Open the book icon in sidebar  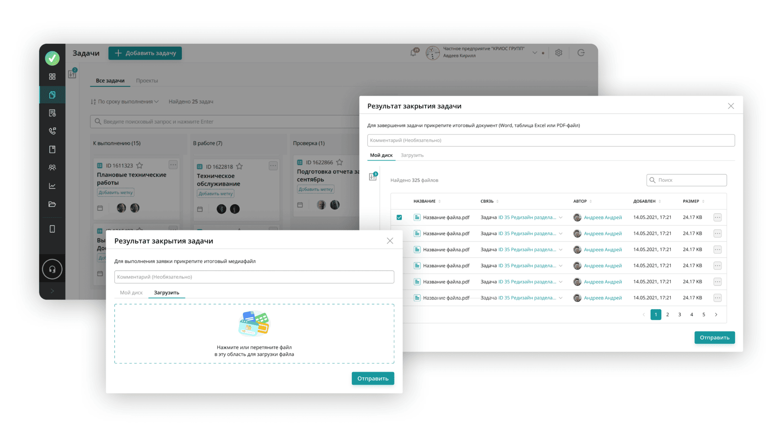(52, 149)
